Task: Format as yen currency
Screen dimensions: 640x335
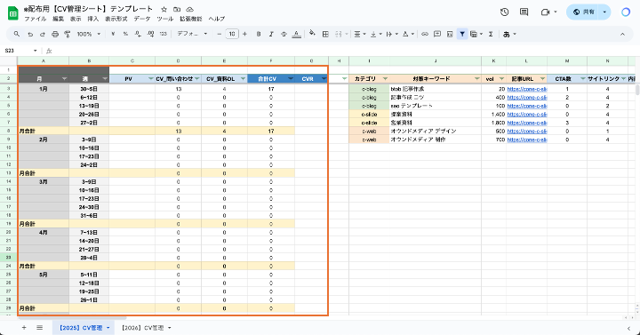Action: coord(113,35)
